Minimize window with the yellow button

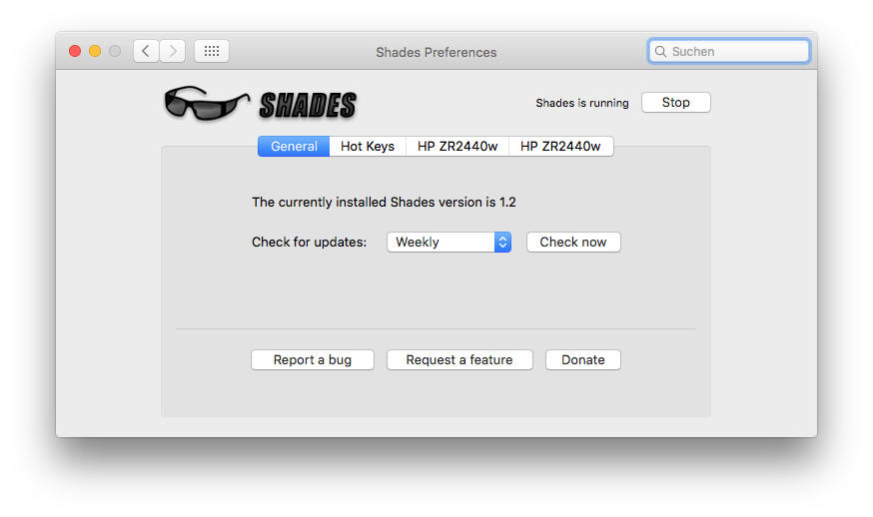pyautogui.click(x=95, y=51)
